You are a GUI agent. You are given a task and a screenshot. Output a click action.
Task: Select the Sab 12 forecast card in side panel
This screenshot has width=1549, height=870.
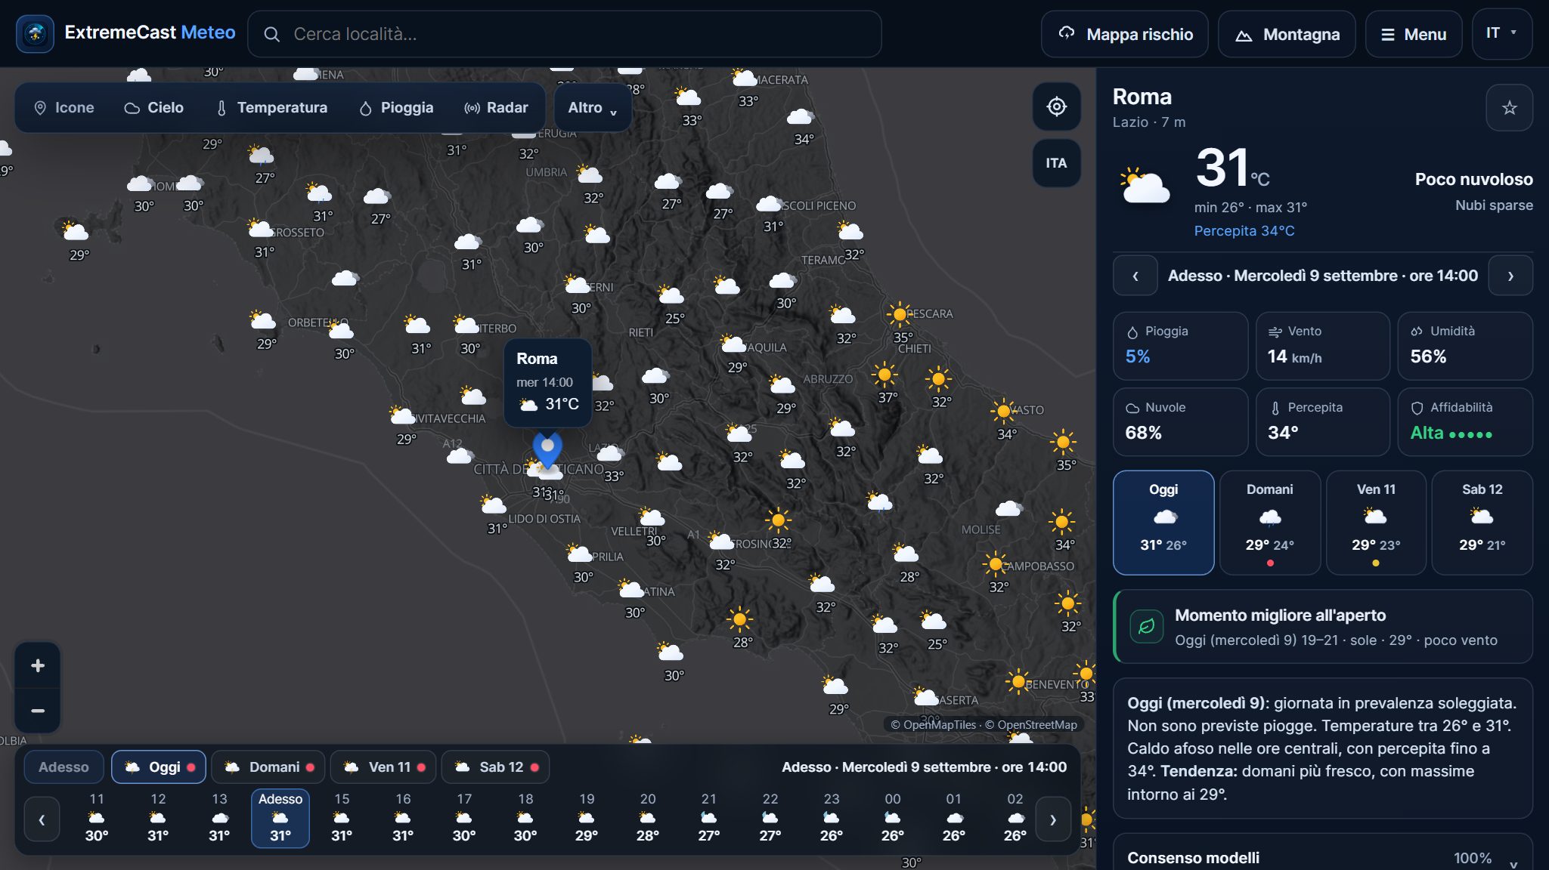(1482, 523)
